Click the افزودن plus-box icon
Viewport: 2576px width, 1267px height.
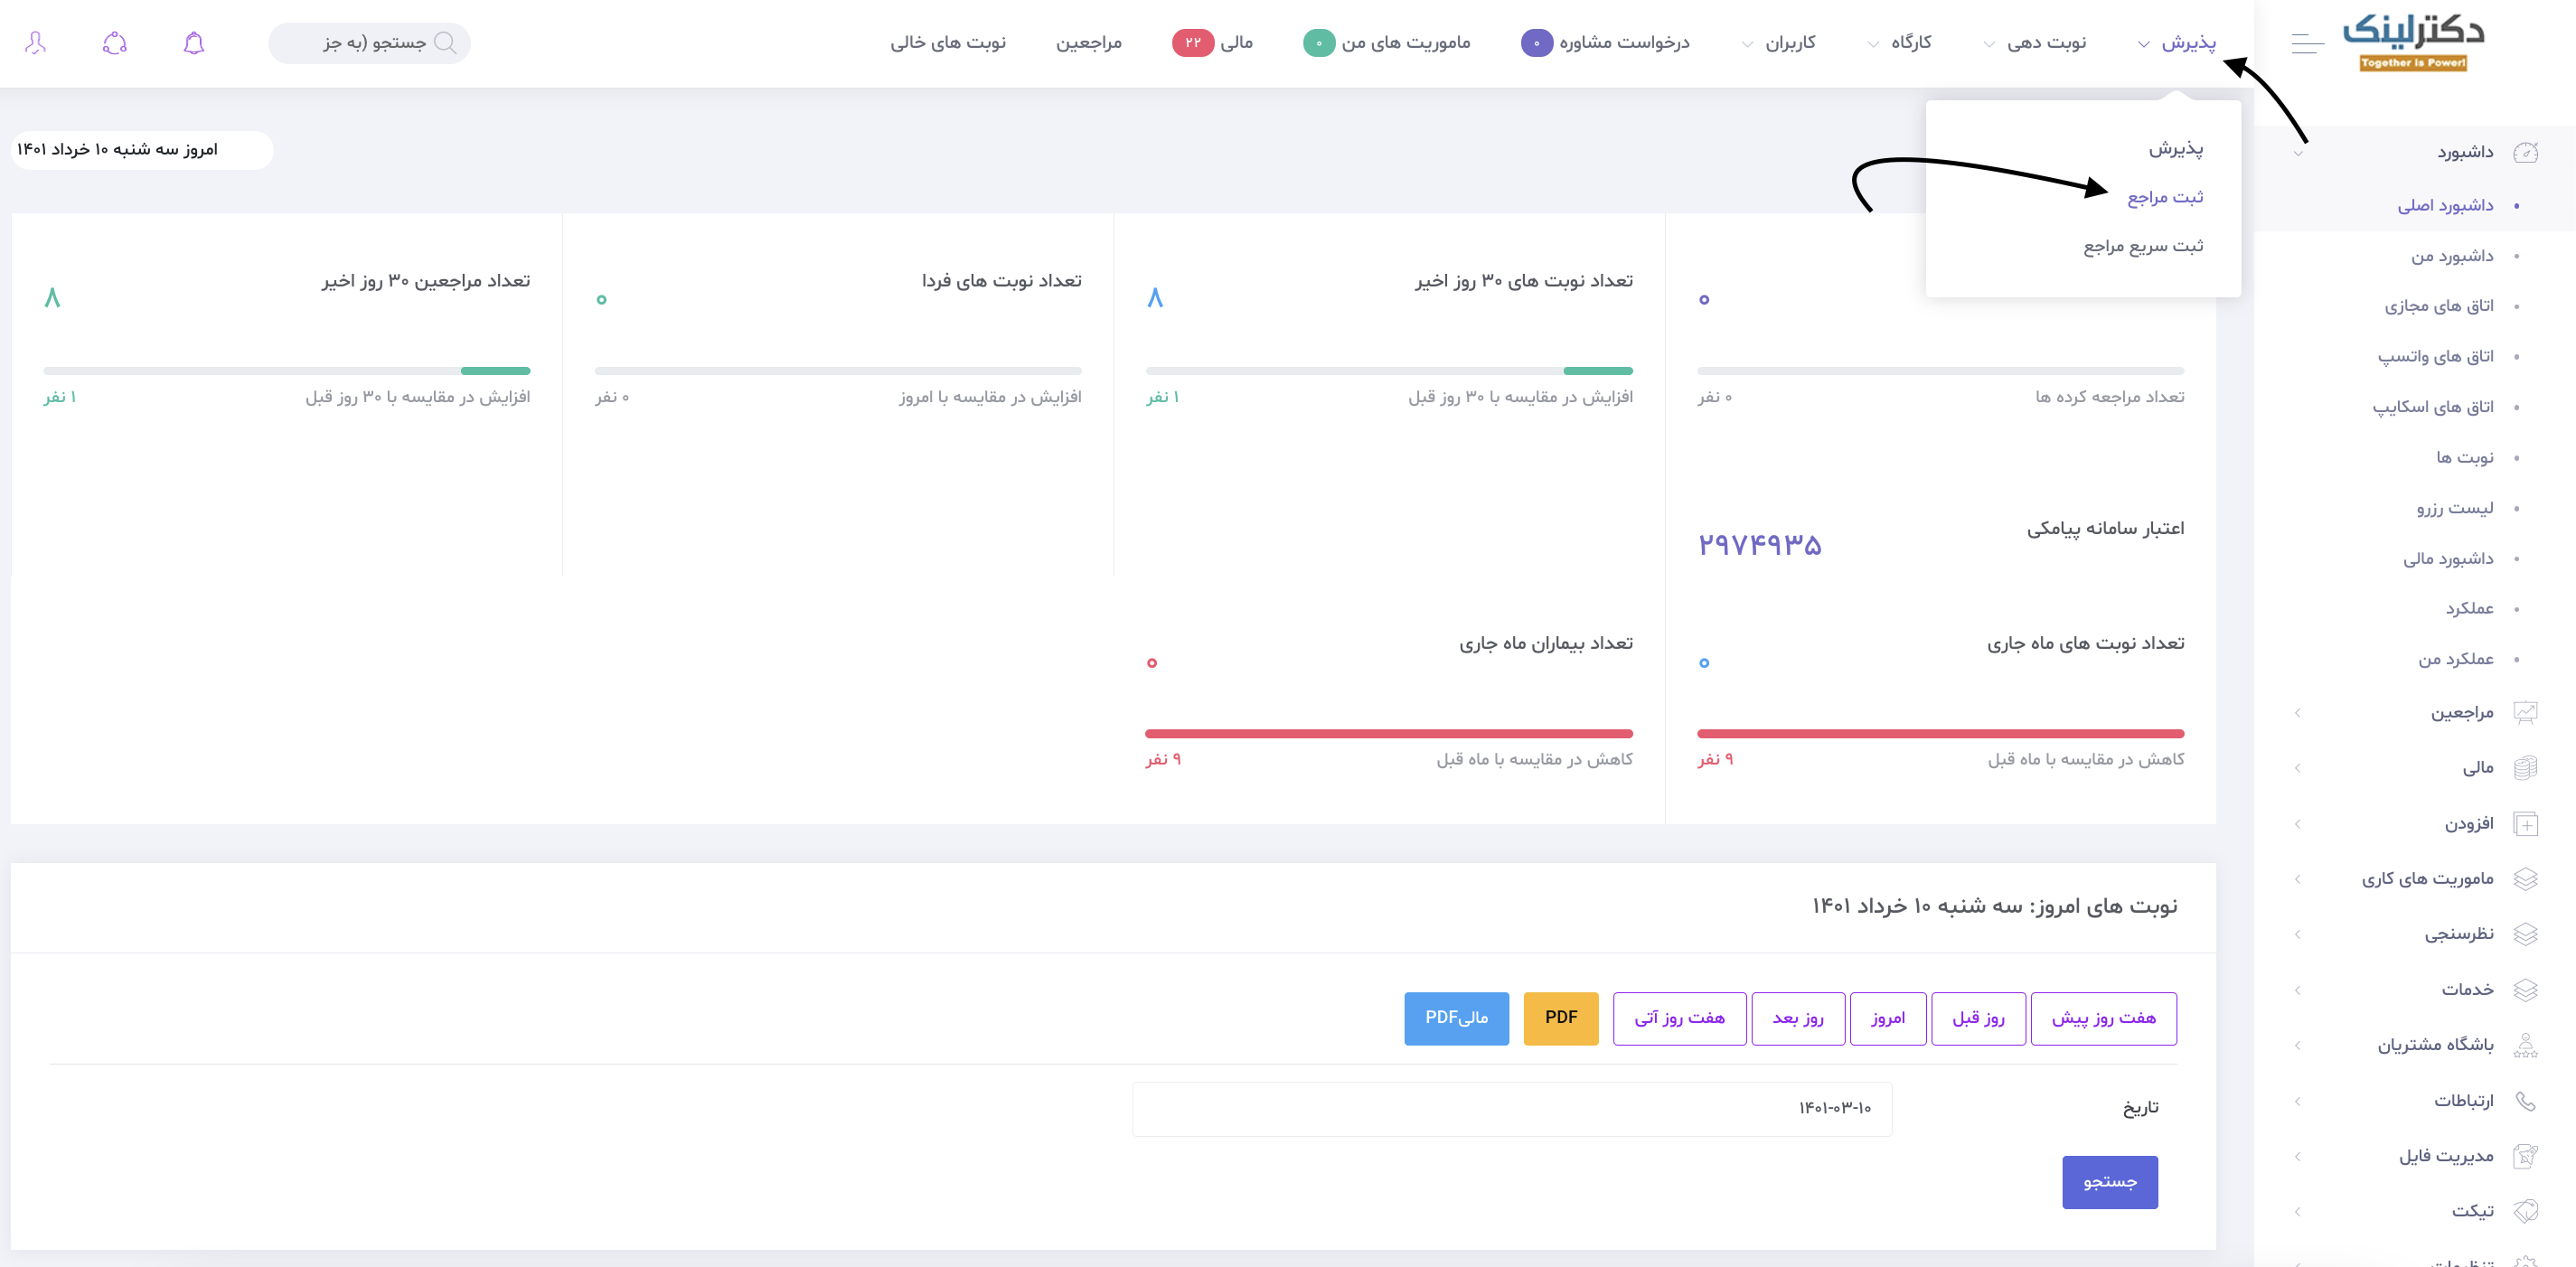coord(2525,824)
